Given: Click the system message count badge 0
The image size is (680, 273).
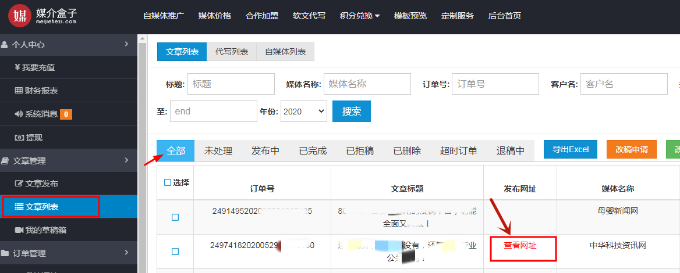Looking at the screenshot, I should click(x=66, y=114).
